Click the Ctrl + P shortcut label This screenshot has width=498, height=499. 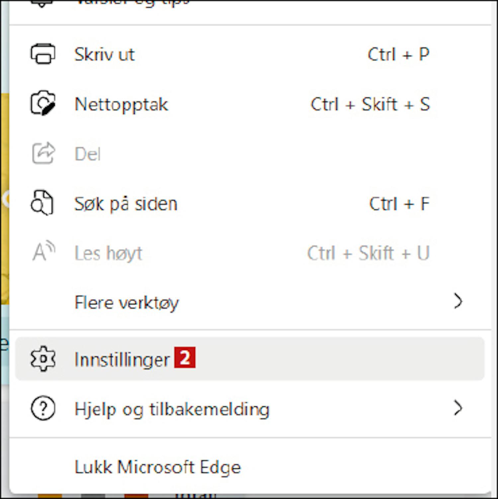click(398, 54)
